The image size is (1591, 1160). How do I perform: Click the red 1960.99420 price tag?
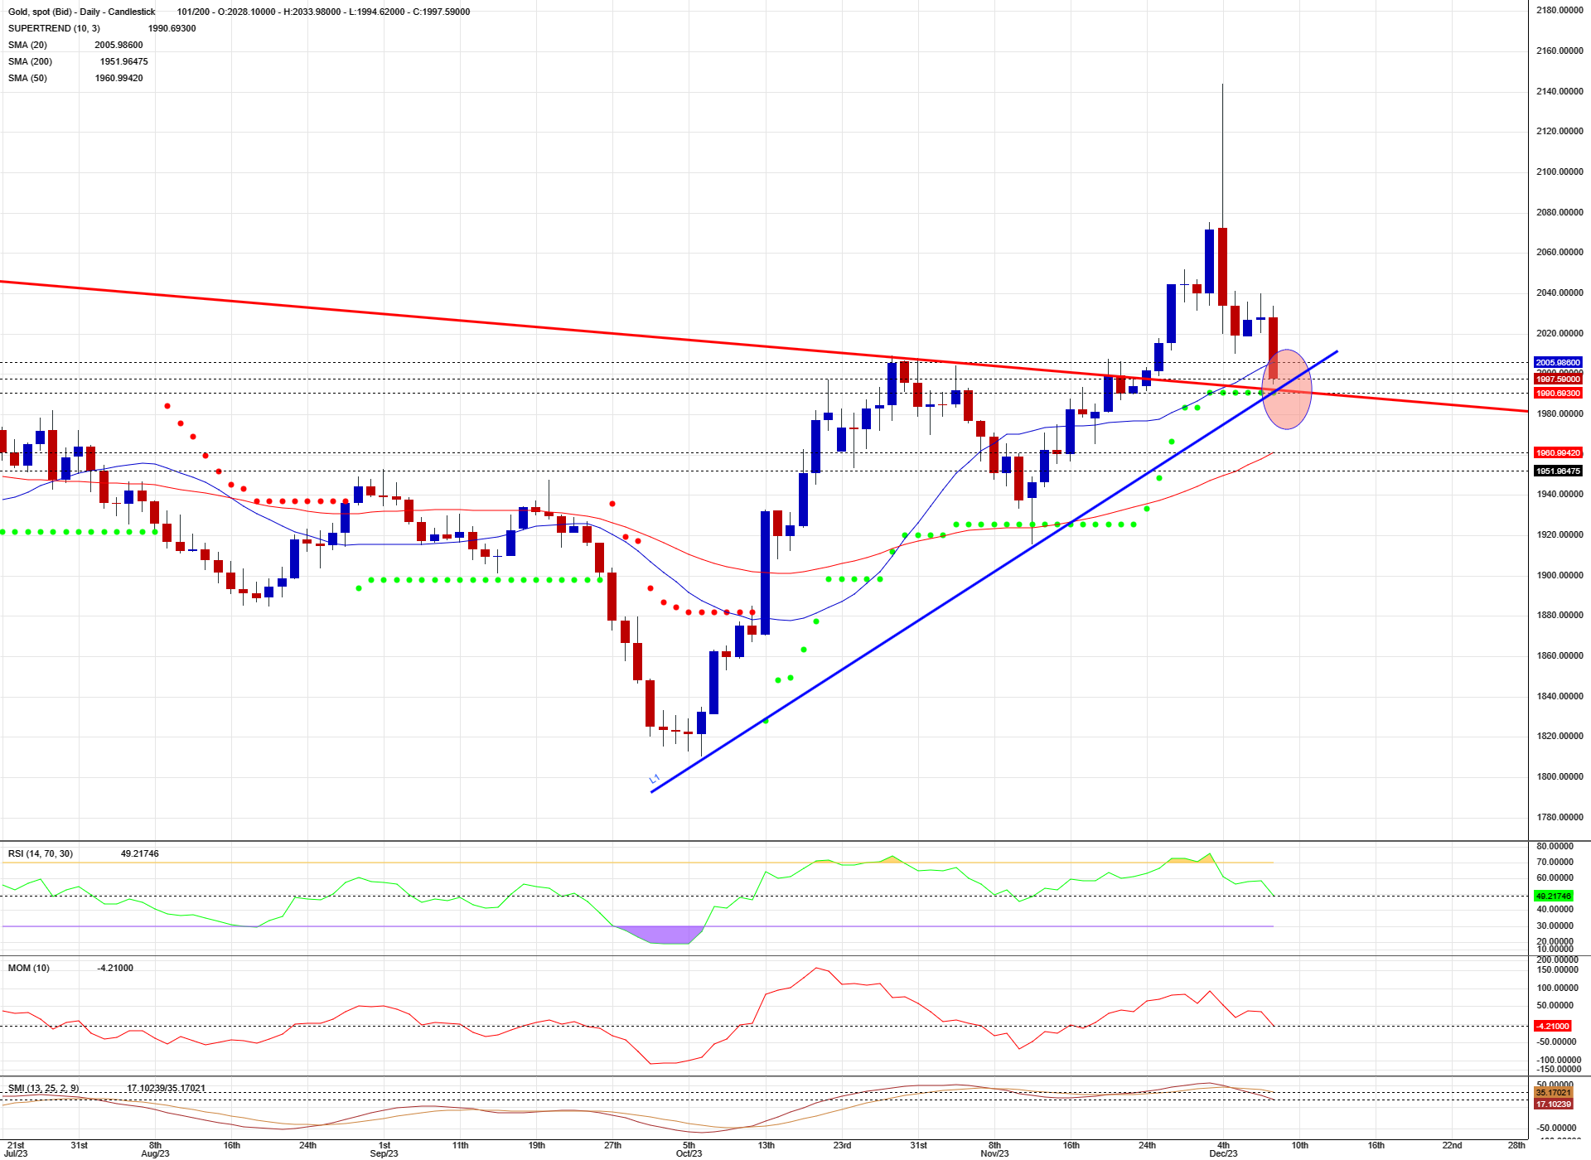tap(1558, 452)
